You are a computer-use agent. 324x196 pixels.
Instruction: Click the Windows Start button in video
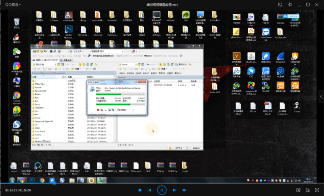[12, 180]
